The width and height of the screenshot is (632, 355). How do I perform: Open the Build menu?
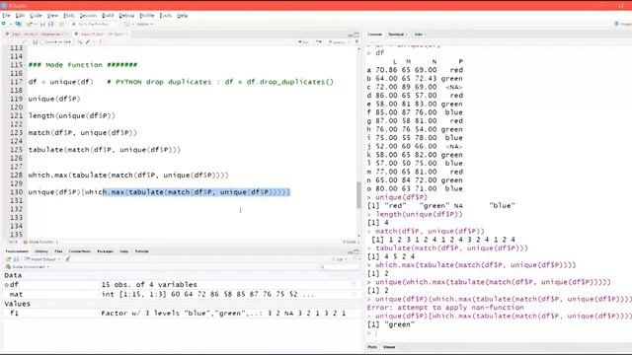(108, 16)
